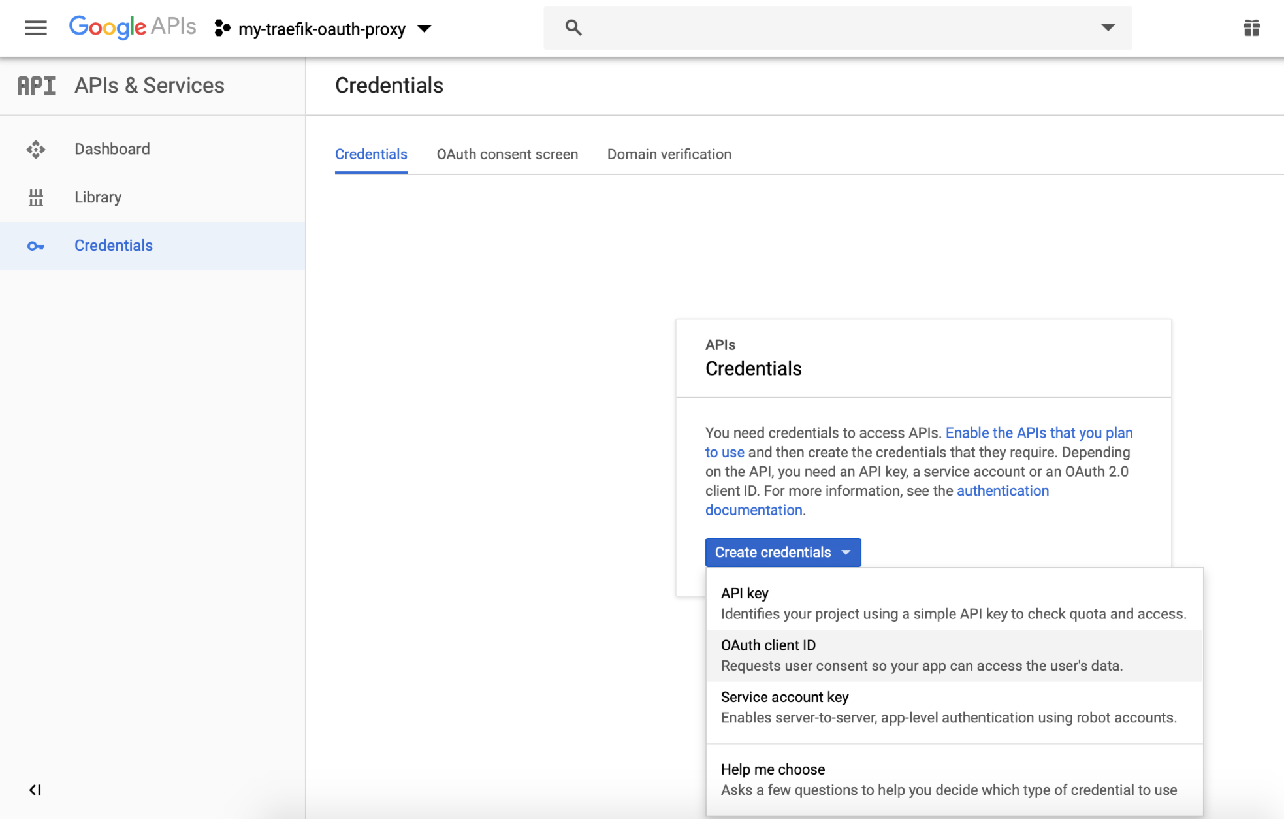Open the my-traefik-oauth-proxy project selector
This screenshot has height=819, width=1284.
click(323, 29)
